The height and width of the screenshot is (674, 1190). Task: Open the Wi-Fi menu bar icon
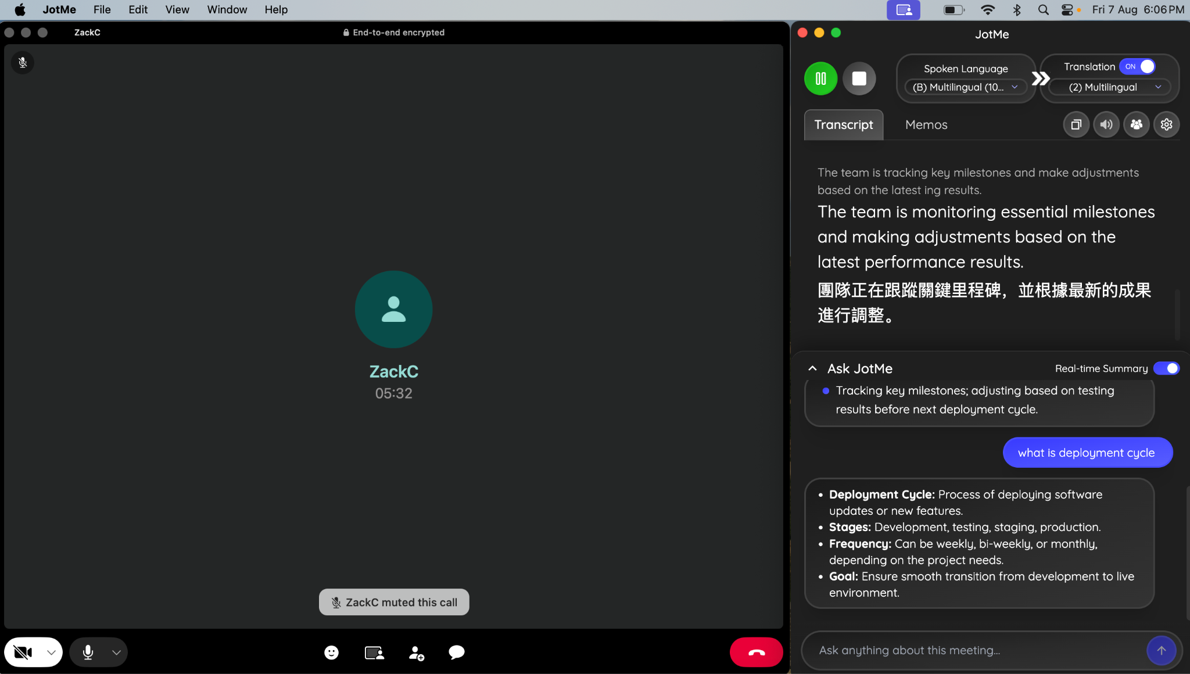click(987, 10)
